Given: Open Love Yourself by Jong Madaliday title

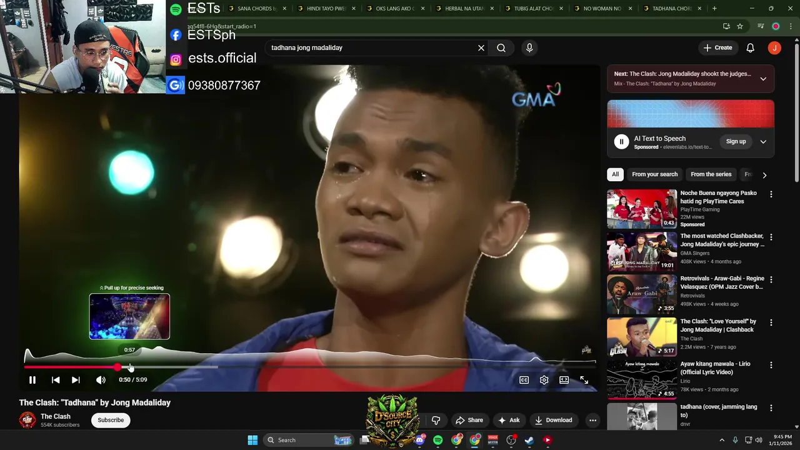Looking at the screenshot, I should [718, 326].
